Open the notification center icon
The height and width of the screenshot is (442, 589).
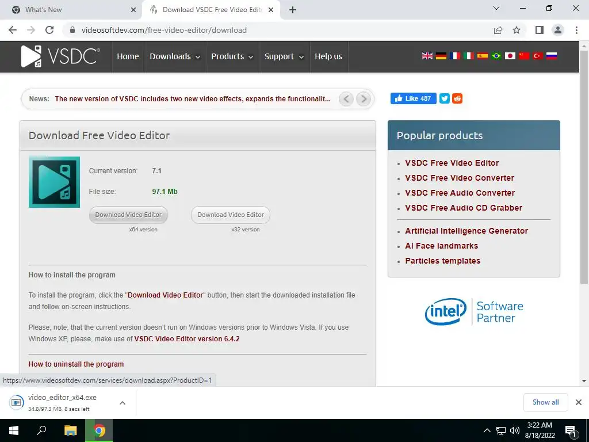571,432
